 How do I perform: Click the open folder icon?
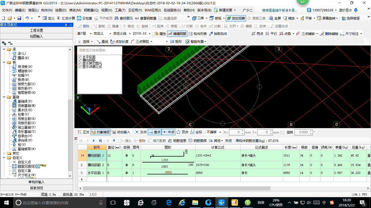[x=10, y=18]
